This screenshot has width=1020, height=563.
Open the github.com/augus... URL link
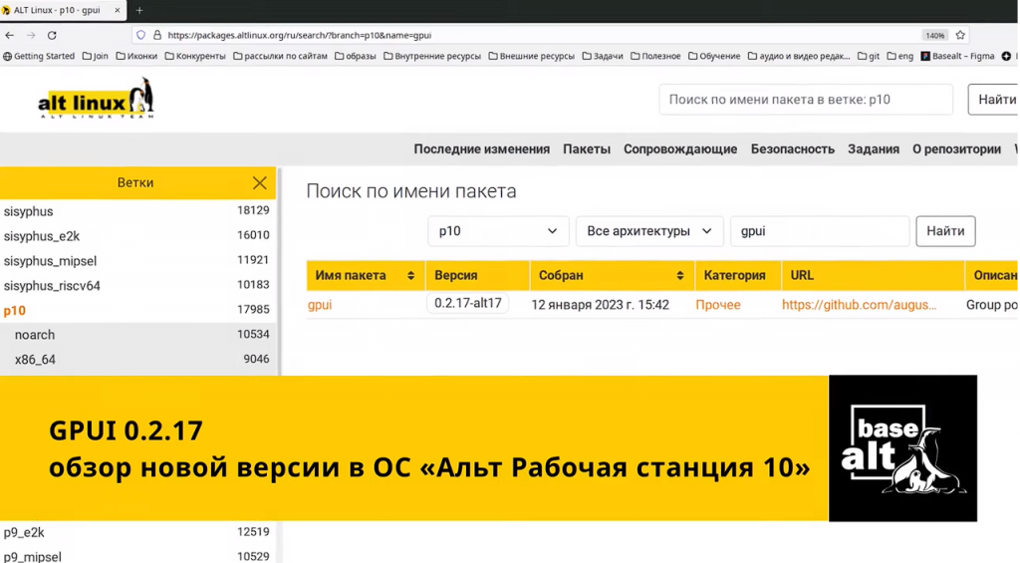pyautogui.click(x=860, y=305)
